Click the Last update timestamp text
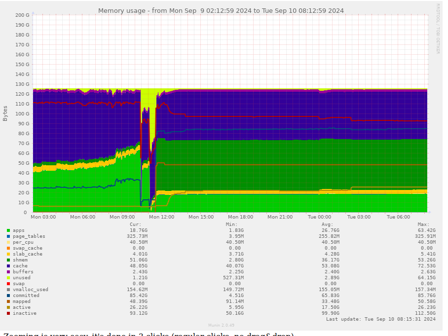Viewport: 448px width, 336px height. (x=381, y=319)
